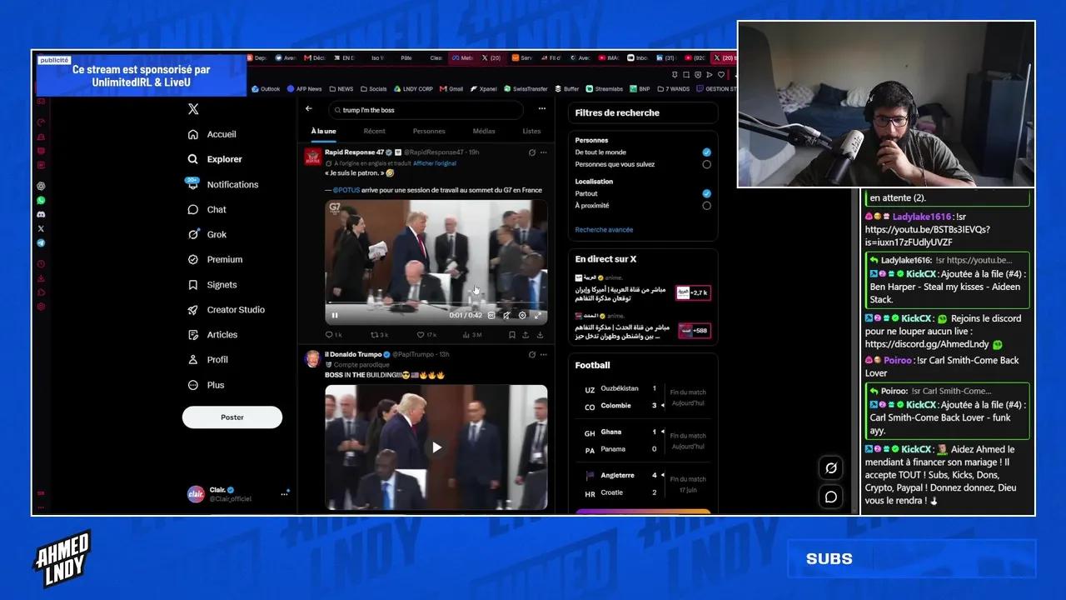Viewport: 1066px width, 600px height.
Task: Open the live broadcast with +588 viewers
Action: point(642,327)
